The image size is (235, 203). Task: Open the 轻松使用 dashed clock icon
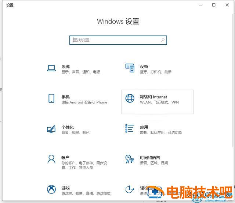click(x=130, y=189)
